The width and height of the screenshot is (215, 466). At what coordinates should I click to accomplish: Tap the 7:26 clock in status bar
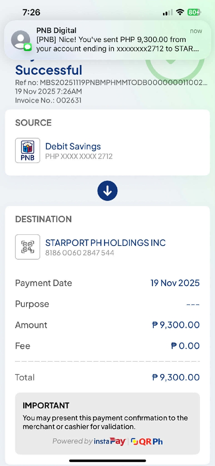(x=31, y=12)
